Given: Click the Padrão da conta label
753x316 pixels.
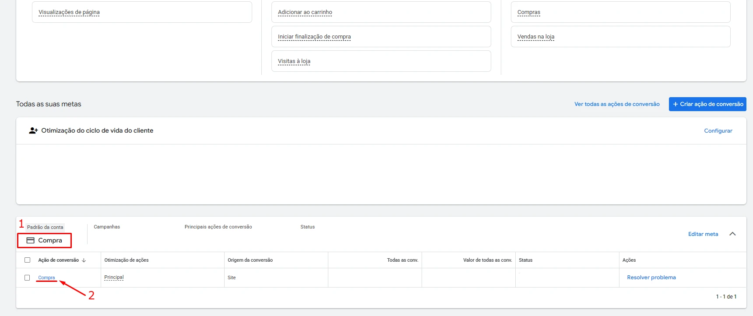Looking at the screenshot, I should [45, 227].
